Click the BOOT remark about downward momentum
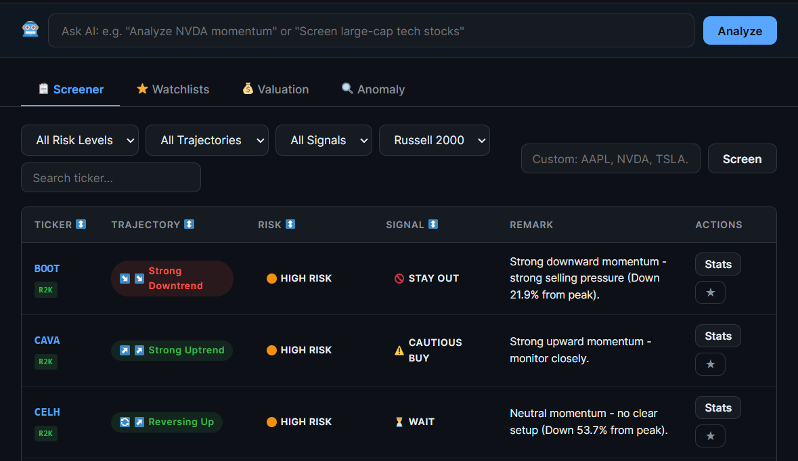The width and height of the screenshot is (798, 461). point(588,278)
